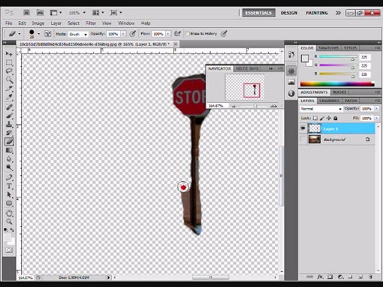
Task: Open the Filter menu
Action: coord(91,23)
